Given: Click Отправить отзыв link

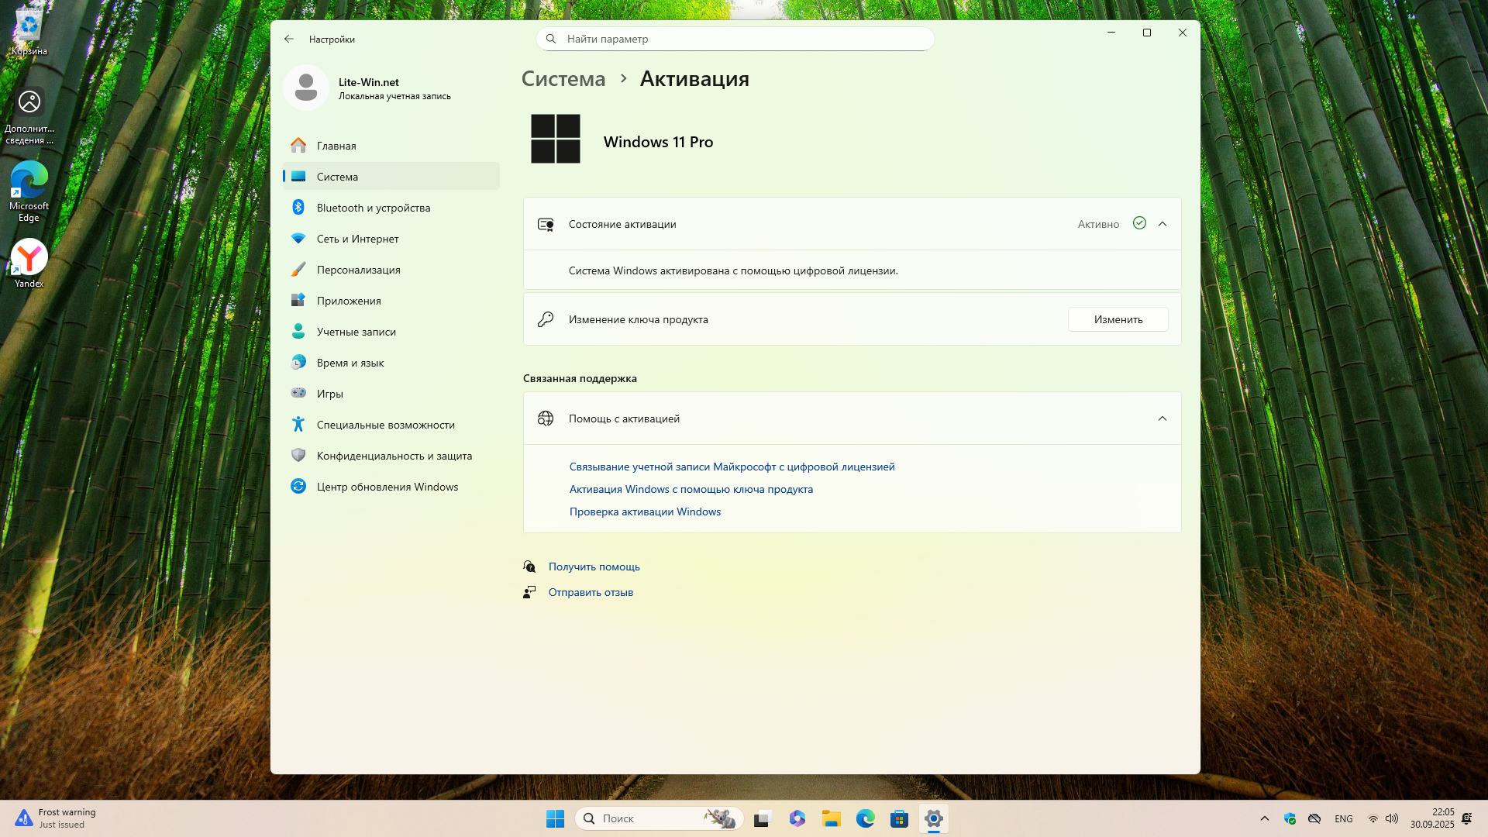Looking at the screenshot, I should click(x=591, y=592).
